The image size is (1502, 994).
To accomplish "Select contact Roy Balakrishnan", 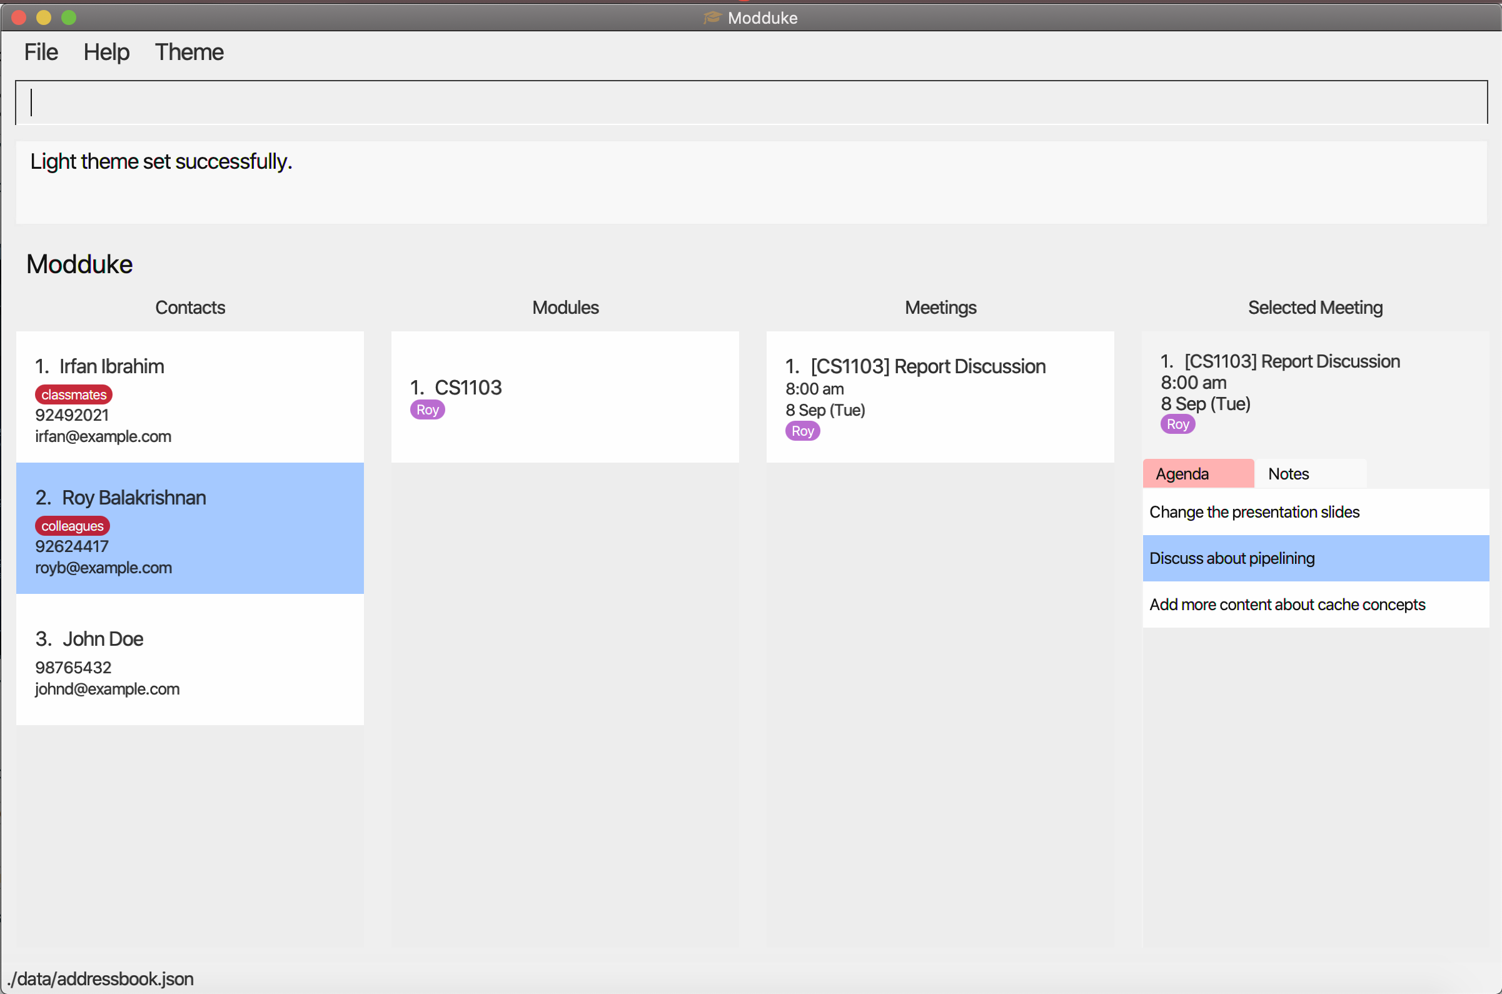I will (189, 528).
